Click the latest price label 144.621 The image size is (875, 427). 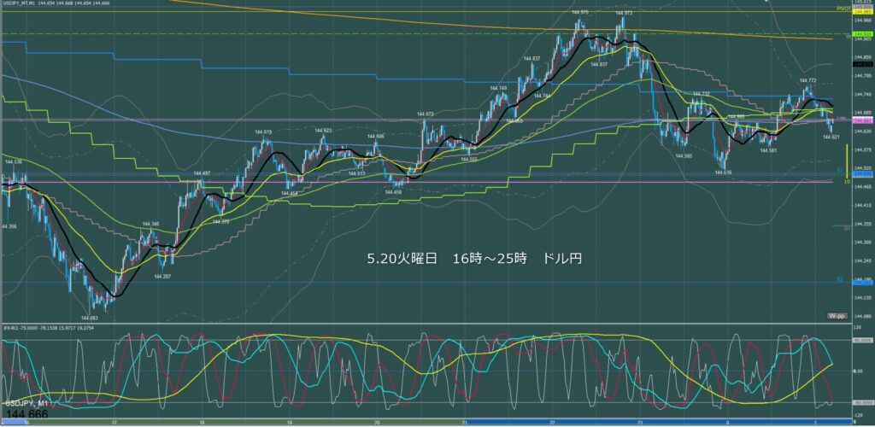831,137
